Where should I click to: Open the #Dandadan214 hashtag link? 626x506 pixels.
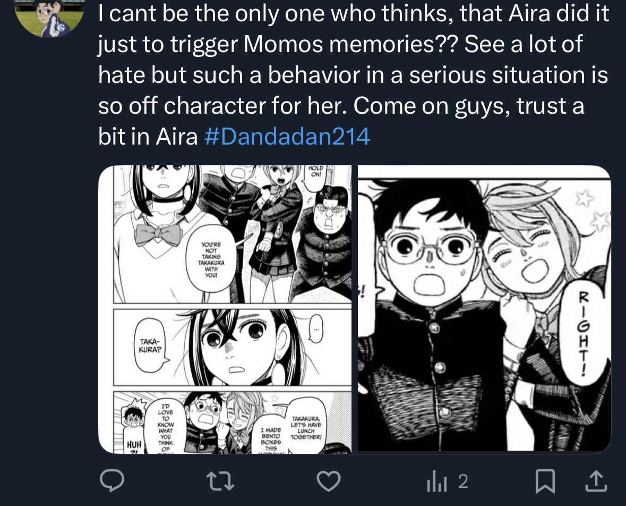pos(287,137)
